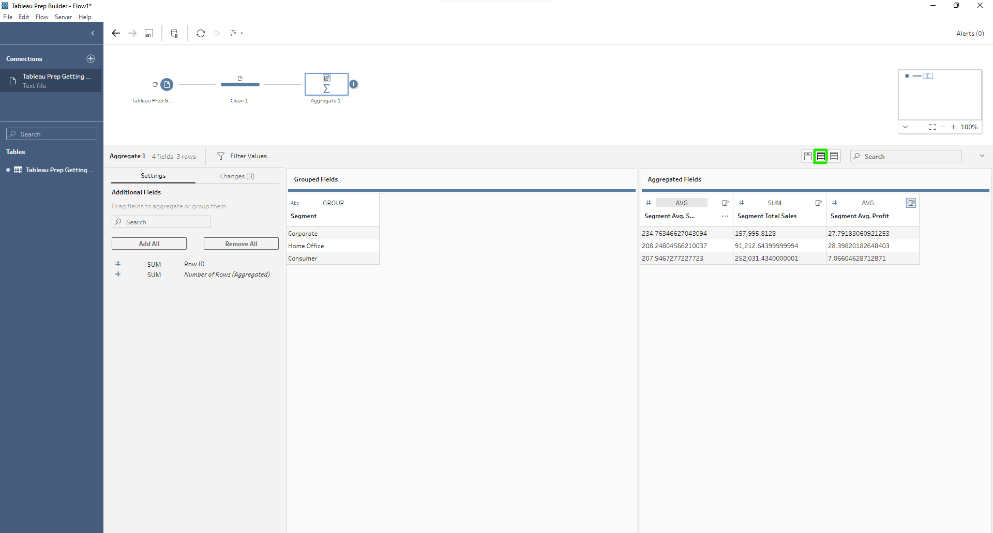Click the Additional Fields search box
Viewport: 993px width, 533px height.
pyautogui.click(x=161, y=222)
